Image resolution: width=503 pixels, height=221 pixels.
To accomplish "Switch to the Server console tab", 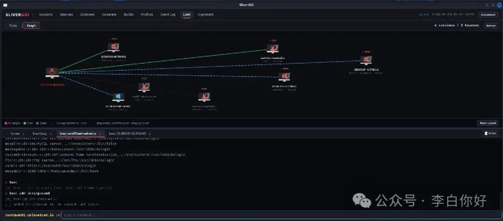I will 15,134.
